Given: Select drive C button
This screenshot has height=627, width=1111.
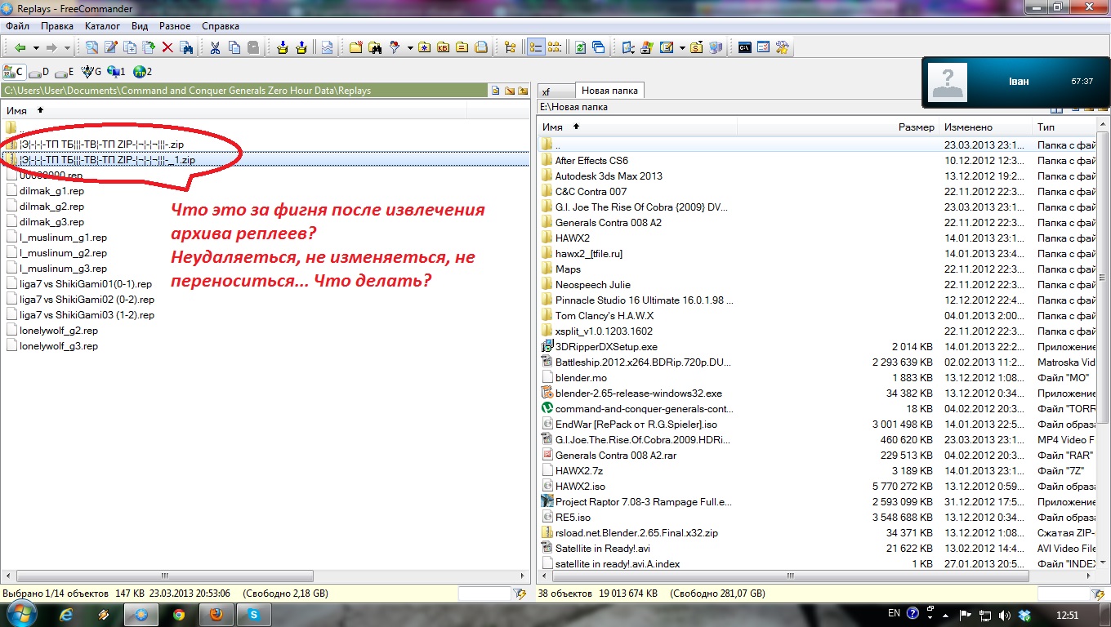Looking at the screenshot, I should click(x=14, y=72).
